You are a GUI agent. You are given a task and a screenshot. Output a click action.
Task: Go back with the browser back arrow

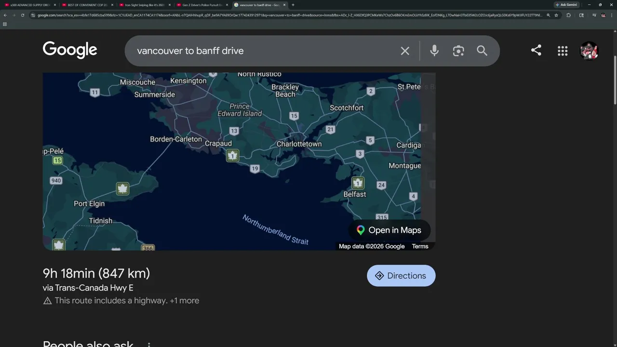5,15
